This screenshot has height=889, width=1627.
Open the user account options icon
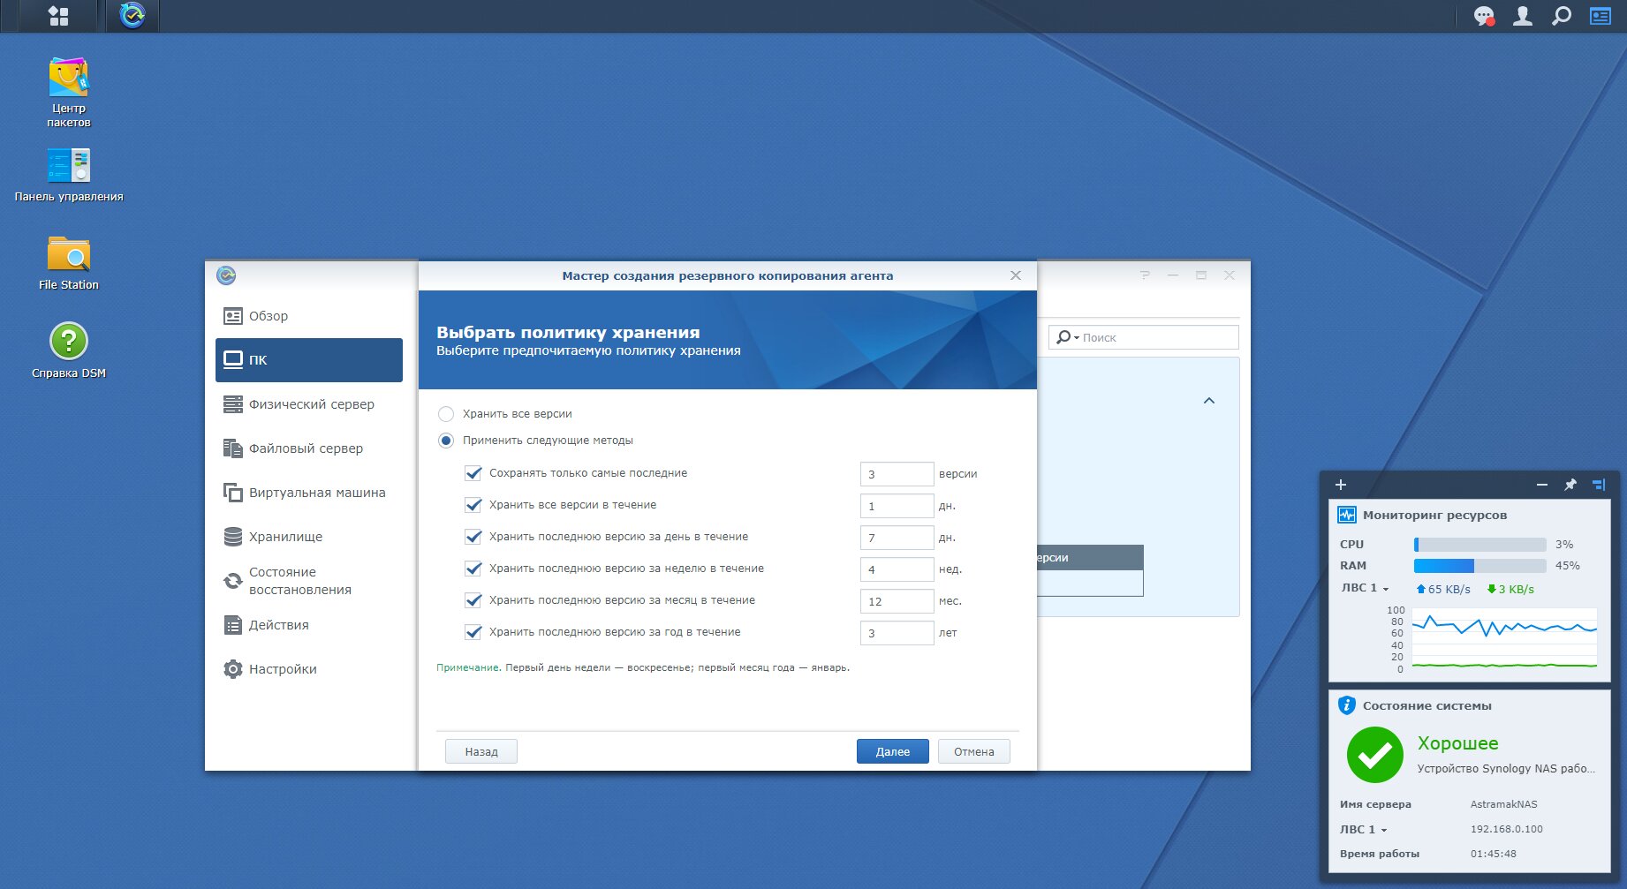(1523, 16)
